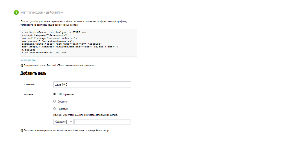Select the 'URL страницы' radio button

54,94
